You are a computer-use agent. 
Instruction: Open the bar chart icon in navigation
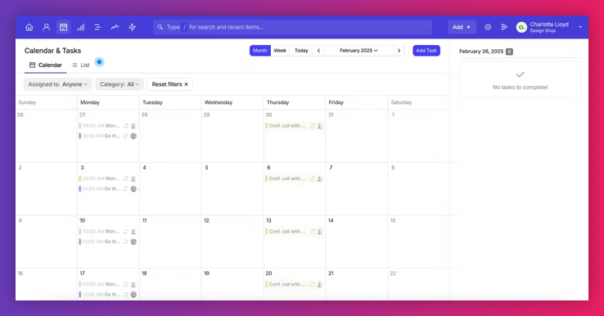click(x=80, y=27)
